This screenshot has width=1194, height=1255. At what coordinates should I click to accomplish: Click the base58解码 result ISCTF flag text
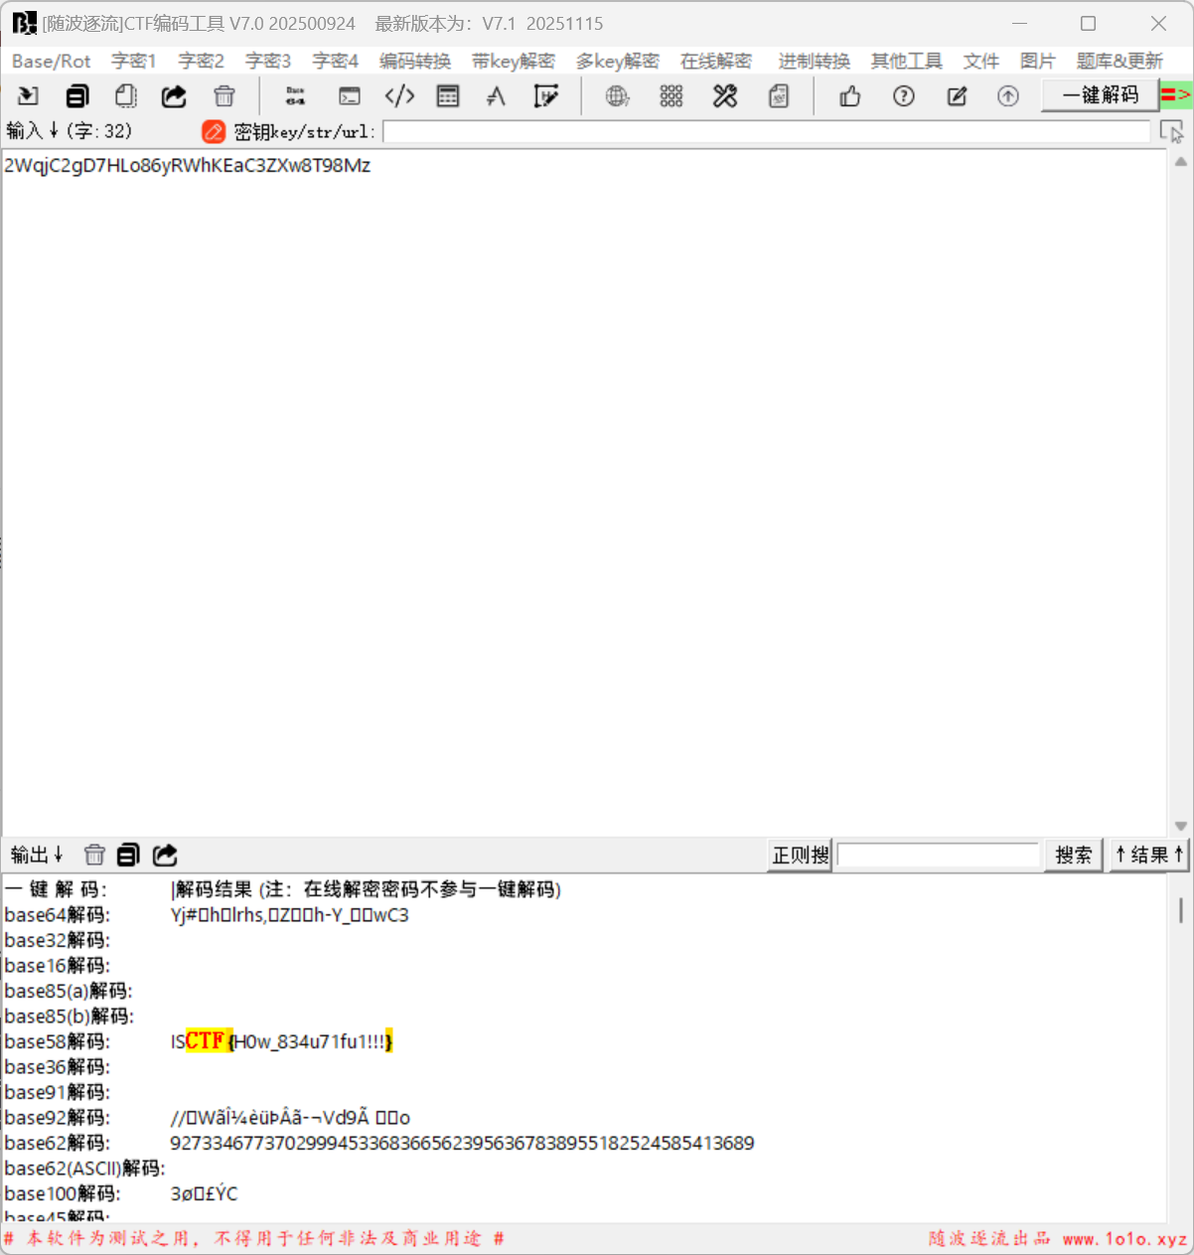tap(282, 1041)
